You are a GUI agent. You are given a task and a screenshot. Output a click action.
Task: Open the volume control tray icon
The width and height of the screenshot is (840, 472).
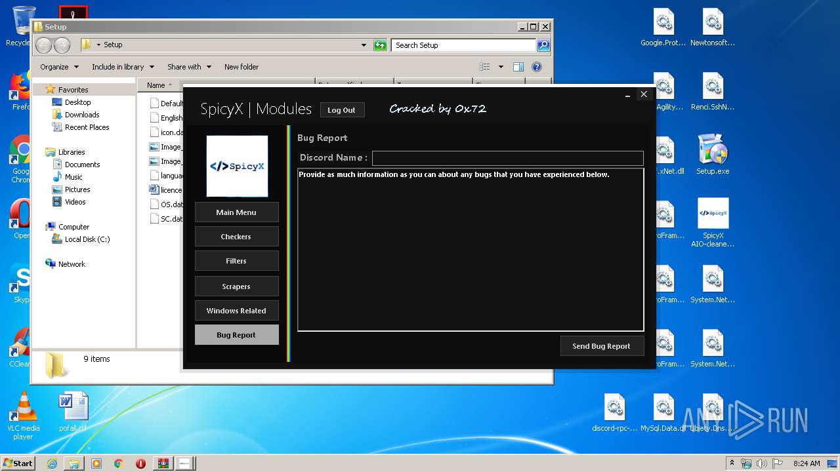[762, 463]
